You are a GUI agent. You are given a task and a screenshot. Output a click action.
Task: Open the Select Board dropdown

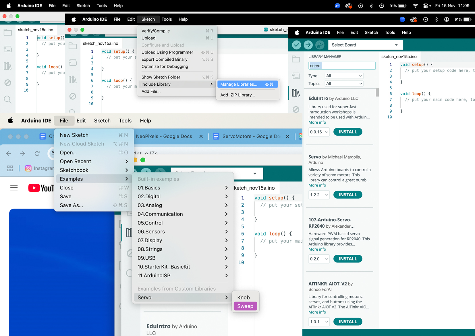366,45
